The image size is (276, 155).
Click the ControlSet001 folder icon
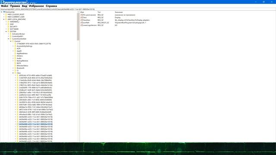tap(11, 36)
